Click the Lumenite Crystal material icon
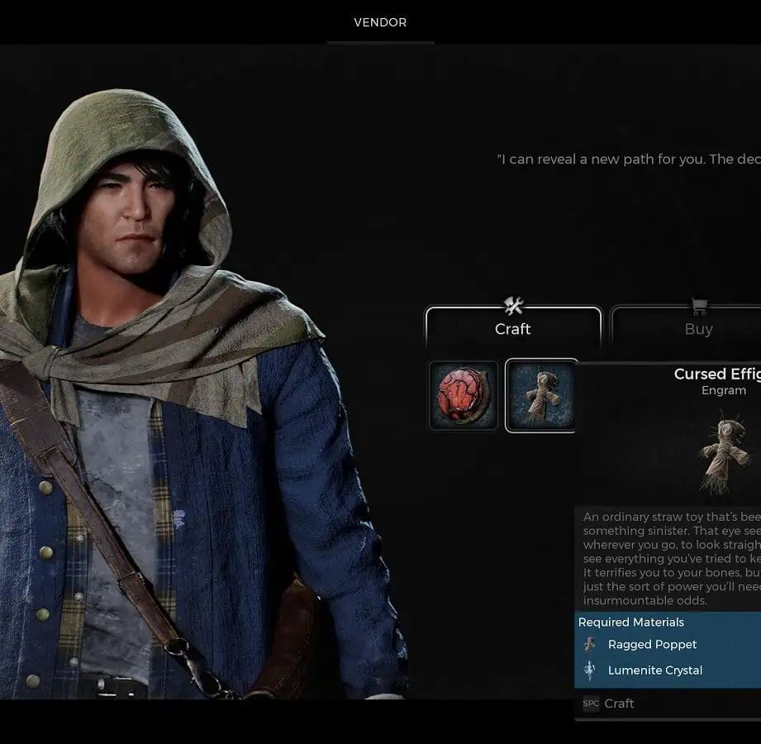The width and height of the screenshot is (761, 744). 590,670
